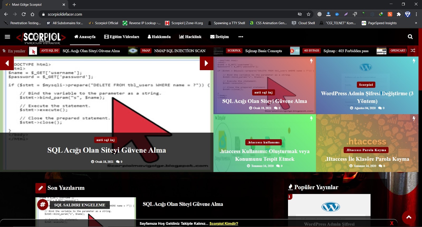Open Penetration Testing bookmark

[x=23, y=23]
